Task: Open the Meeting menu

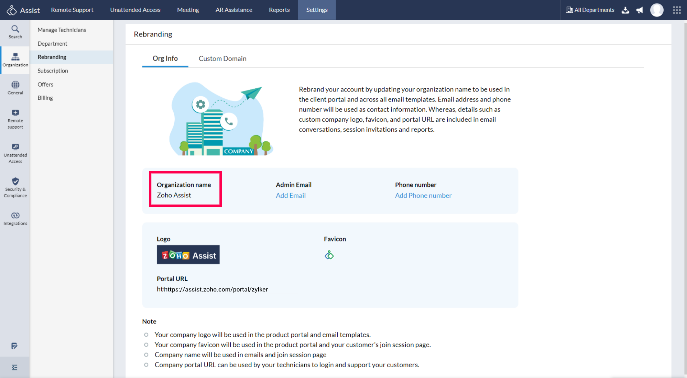Action: pyautogui.click(x=188, y=10)
